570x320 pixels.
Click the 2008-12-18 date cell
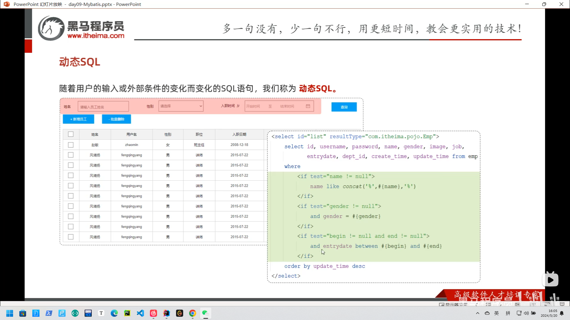click(x=239, y=145)
